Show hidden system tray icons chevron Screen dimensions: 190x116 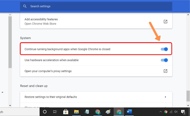pos(161,112)
